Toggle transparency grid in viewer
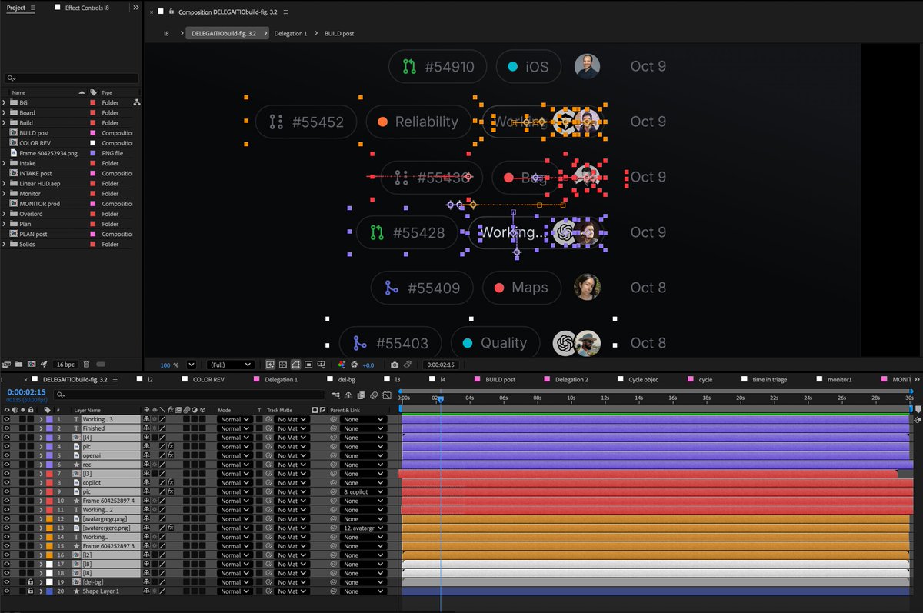The image size is (923, 613). [x=283, y=365]
